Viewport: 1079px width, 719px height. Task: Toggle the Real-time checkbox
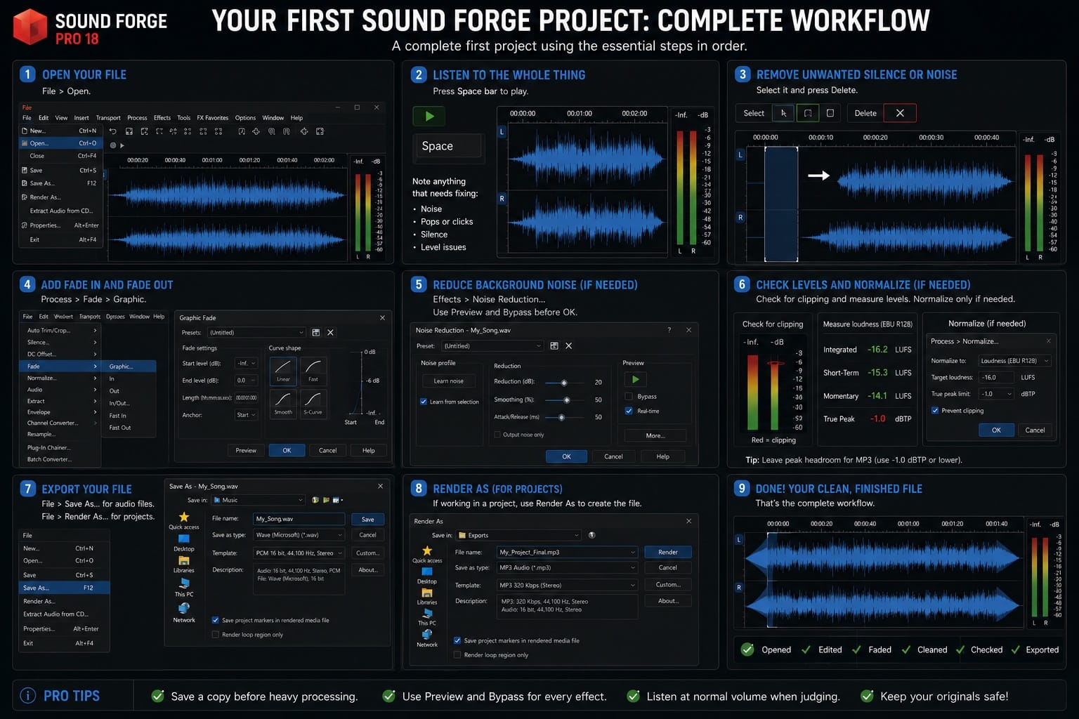629,411
